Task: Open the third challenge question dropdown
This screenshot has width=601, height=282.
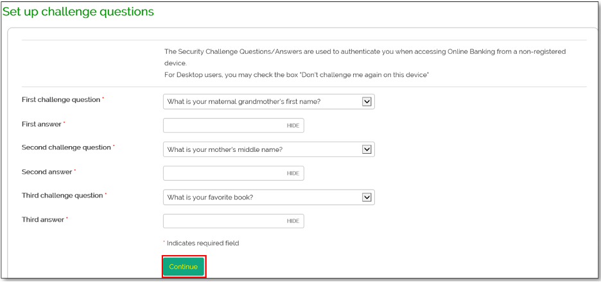Action: click(268, 197)
